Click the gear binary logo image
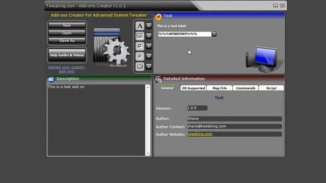This screenshot has width=326, height=183. 111,47
